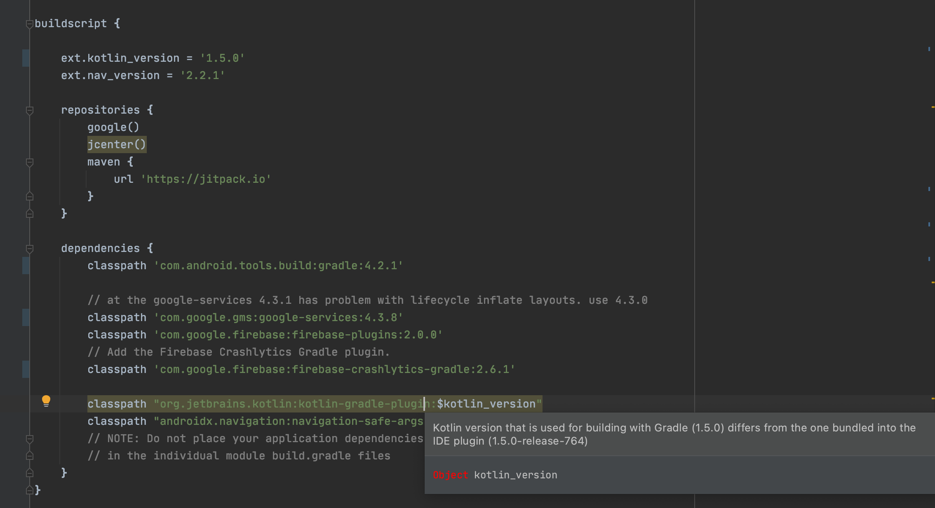This screenshot has height=508, width=935.
Task: Click change marker beside firebase-crashlytics-gradle line
Action: point(26,369)
